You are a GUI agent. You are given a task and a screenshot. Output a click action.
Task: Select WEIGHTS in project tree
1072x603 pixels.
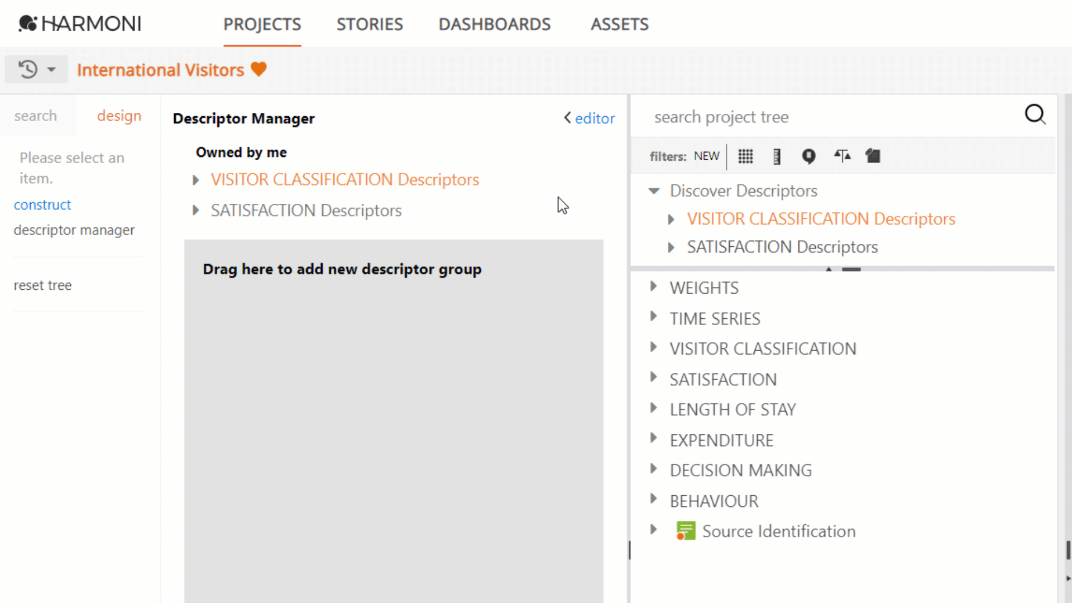tap(704, 288)
